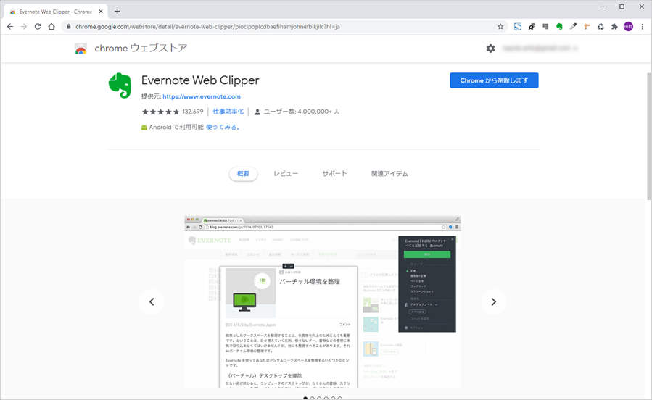Click the Evernote Web Clipper elephant logo
The height and width of the screenshot is (400, 652).
point(120,86)
